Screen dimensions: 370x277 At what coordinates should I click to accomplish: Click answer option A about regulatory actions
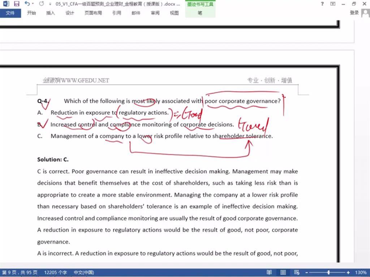pos(103,113)
